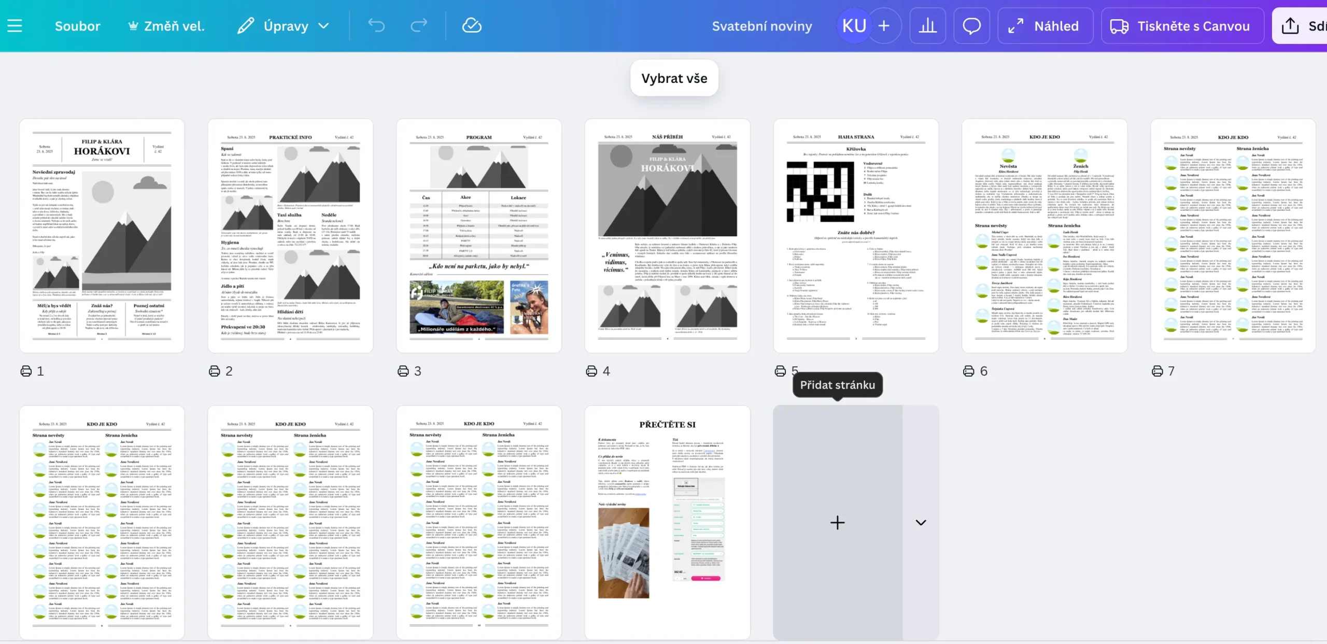Click the redo arrow icon
Viewport: 1327px width, 644px height.
(419, 26)
